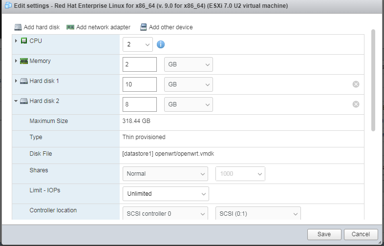Click the dialog vertical scrollbar
Viewport: 384px width, 246px height.
pos(373,80)
